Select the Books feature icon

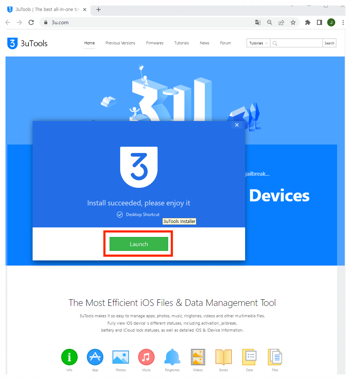223,357
